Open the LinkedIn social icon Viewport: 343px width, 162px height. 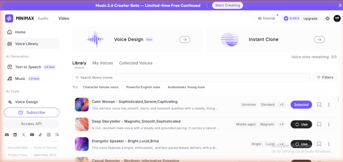[15, 135]
